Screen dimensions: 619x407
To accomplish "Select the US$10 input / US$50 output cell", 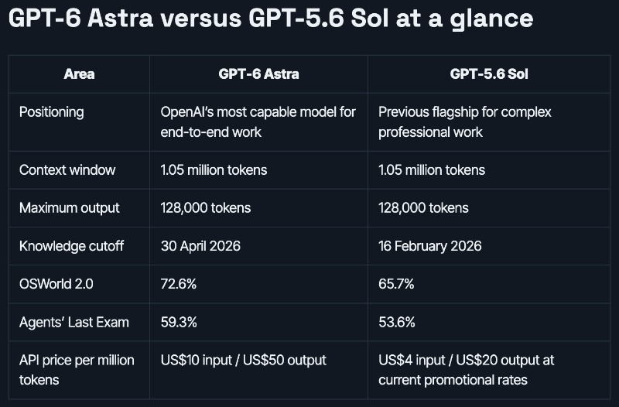I will point(243,360).
